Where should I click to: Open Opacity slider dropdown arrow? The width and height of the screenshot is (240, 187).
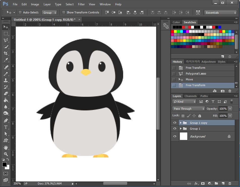pos(230,109)
